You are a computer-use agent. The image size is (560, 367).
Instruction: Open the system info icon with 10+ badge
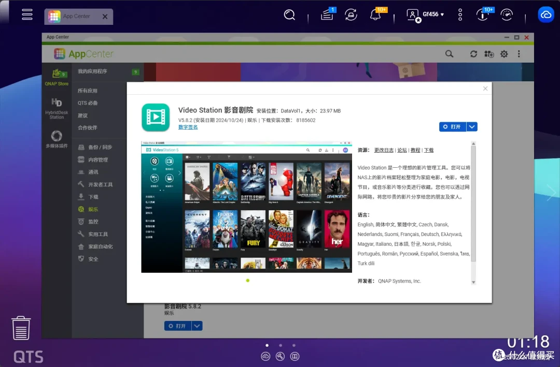[x=483, y=14]
